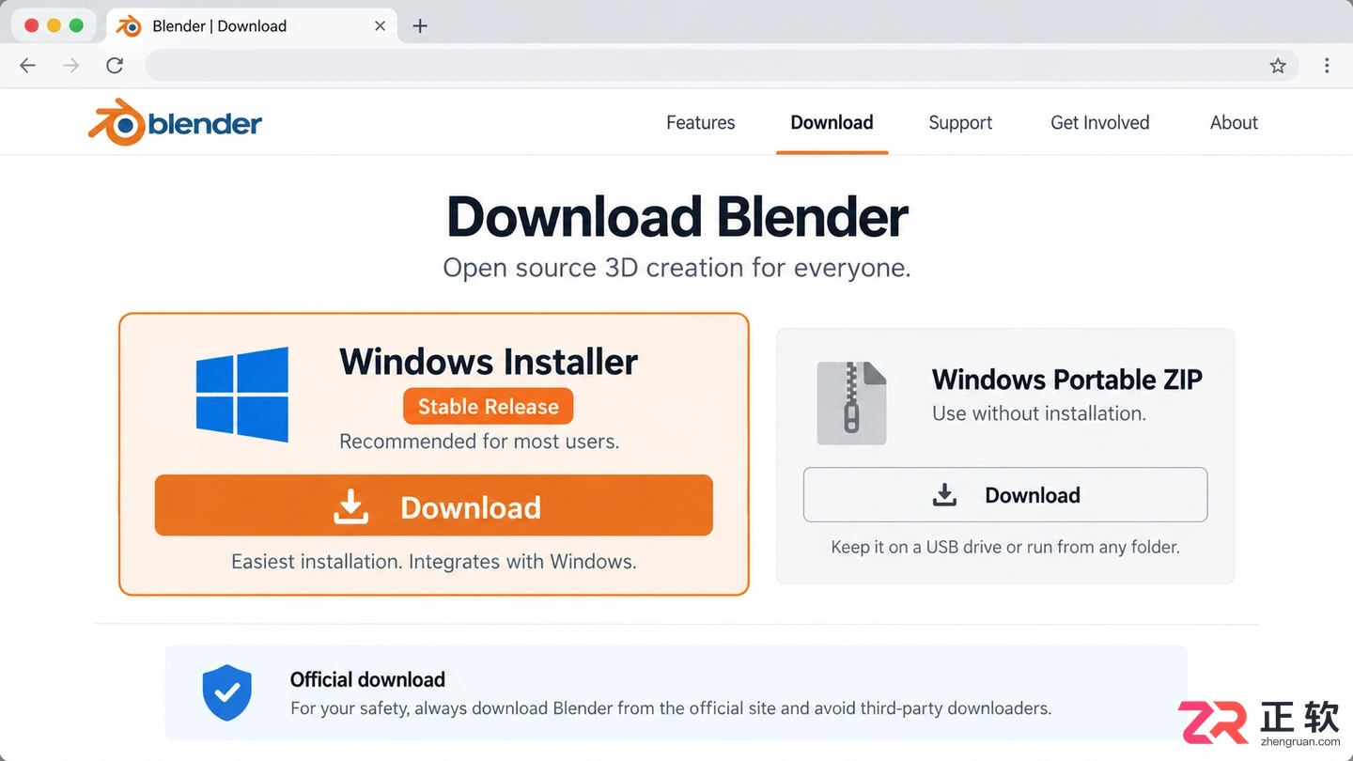Image resolution: width=1353 pixels, height=761 pixels.
Task: Go to the Get Involved page
Action: 1100,122
